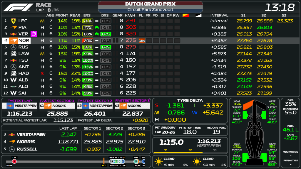Click the black-white flag column icon
This screenshot has width=301, height=169.
click(198, 15)
